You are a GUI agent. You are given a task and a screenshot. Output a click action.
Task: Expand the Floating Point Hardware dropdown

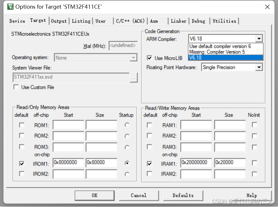click(x=259, y=67)
